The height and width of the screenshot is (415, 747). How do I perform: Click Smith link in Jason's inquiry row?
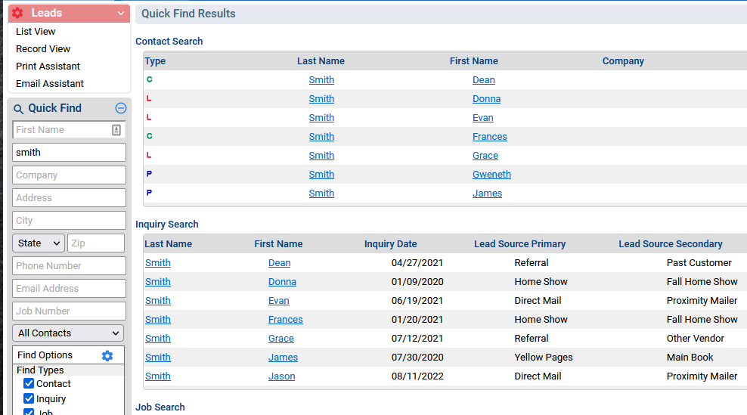click(x=158, y=376)
